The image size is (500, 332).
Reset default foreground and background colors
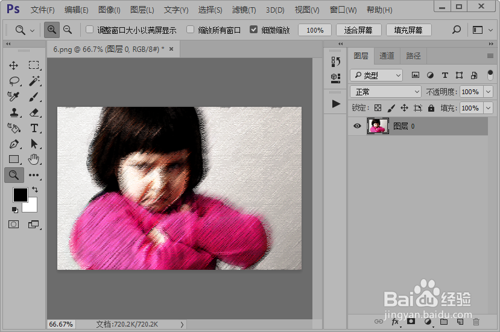[x=14, y=209]
